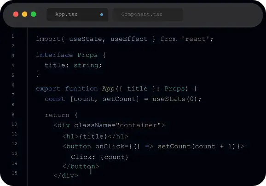Click the green maximize window button
The image size is (266, 186).
34,14
